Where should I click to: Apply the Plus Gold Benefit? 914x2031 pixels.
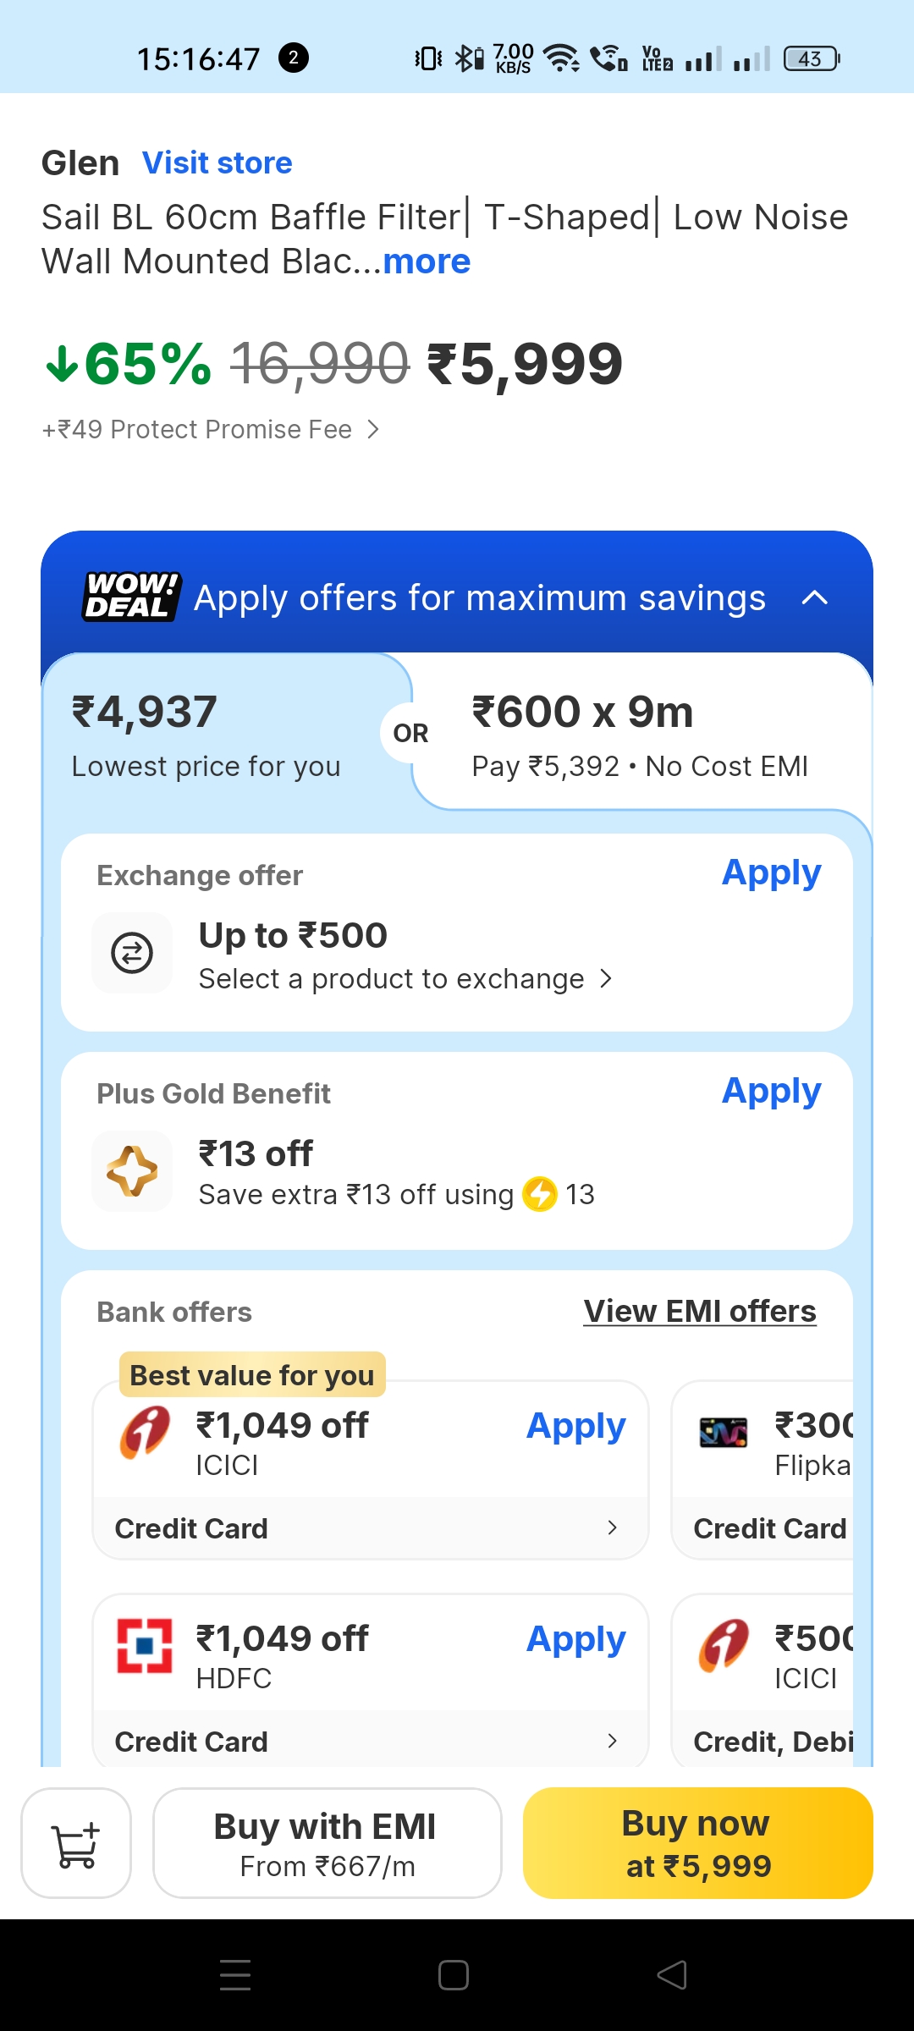(771, 1091)
